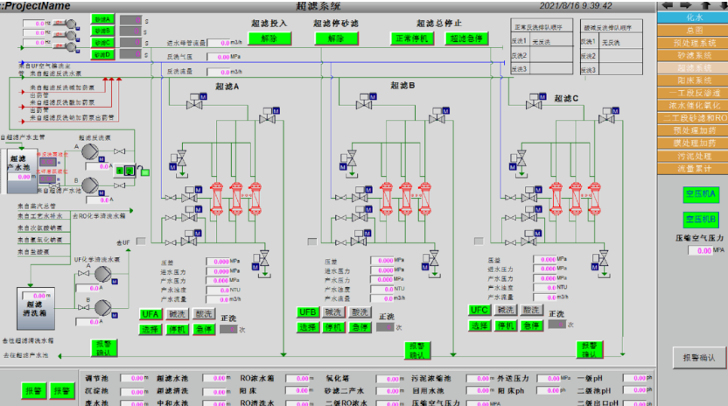Viewport: 728px width, 406px height.
Task: Click UF chemical cleaning pump B symbol
Action: [x=102, y=307]
